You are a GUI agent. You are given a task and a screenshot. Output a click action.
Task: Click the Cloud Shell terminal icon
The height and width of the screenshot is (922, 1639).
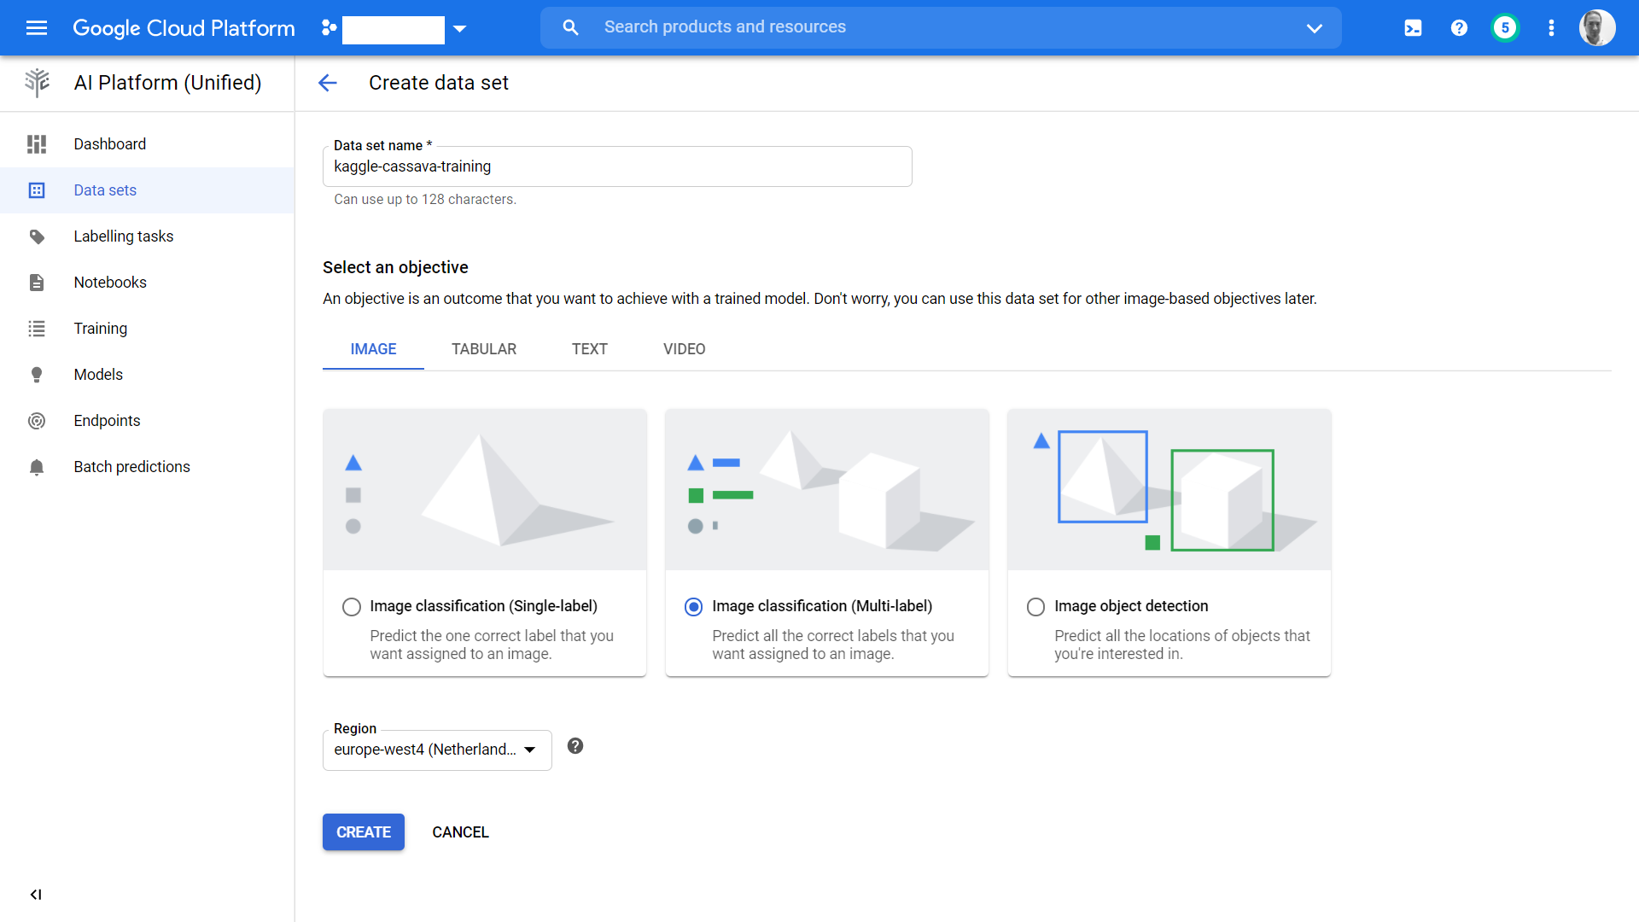coord(1413,28)
